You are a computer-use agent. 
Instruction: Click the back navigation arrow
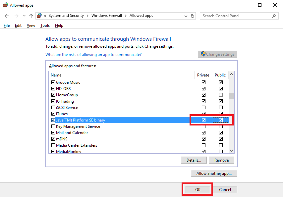[x=7, y=16]
